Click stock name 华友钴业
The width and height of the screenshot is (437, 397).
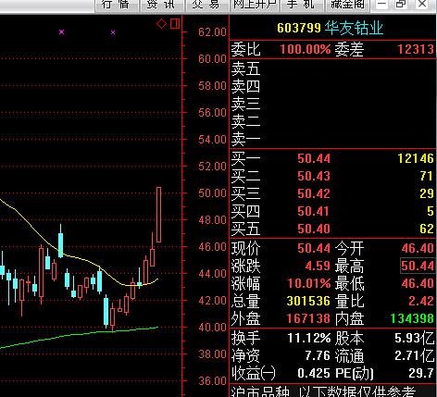(x=354, y=29)
